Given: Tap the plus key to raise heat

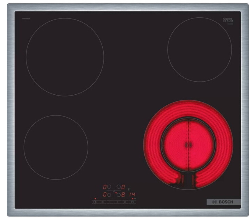Looking at the screenshot, I should click(118, 202).
